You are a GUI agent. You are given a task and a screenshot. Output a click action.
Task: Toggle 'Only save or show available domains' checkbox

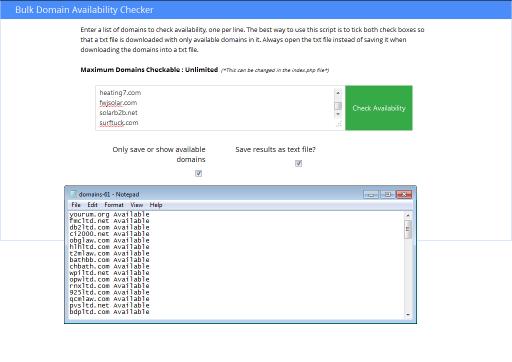pyautogui.click(x=198, y=173)
